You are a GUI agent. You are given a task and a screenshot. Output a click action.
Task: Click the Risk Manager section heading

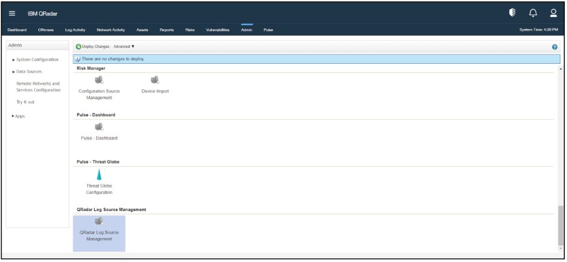click(91, 68)
